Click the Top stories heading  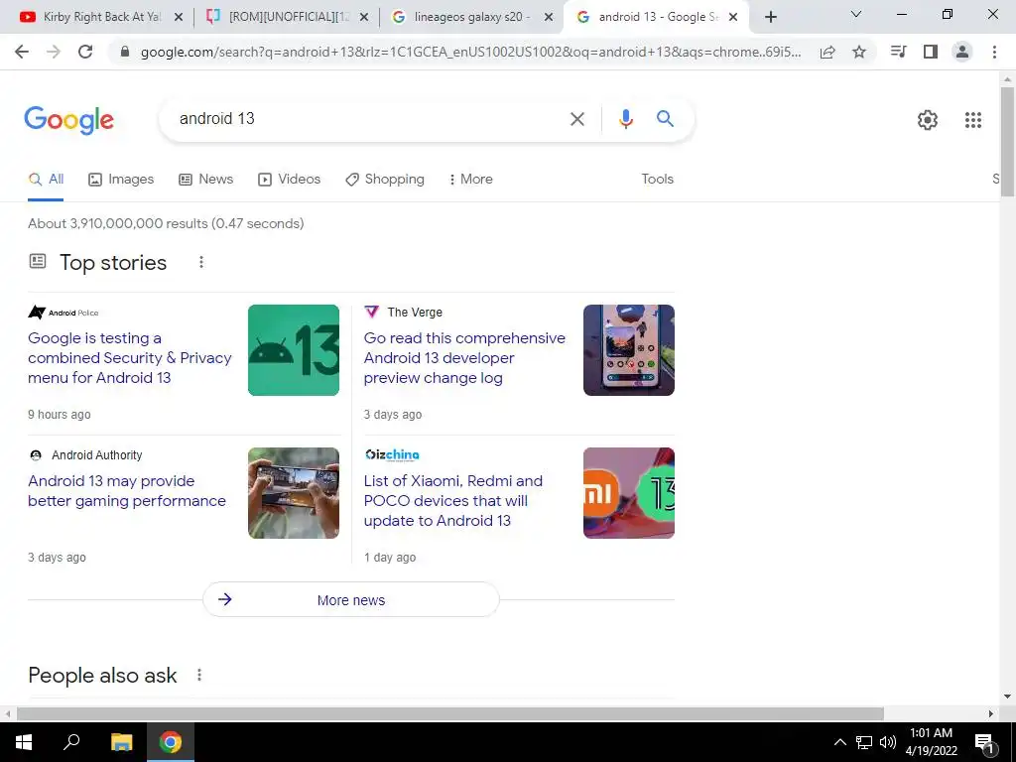[x=113, y=262]
